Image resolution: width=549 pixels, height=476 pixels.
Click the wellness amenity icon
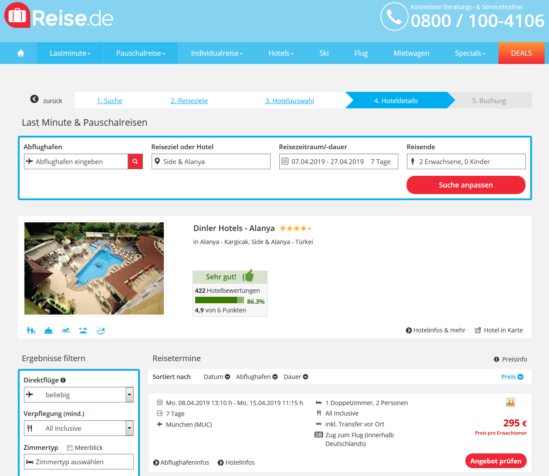(x=101, y=330)
